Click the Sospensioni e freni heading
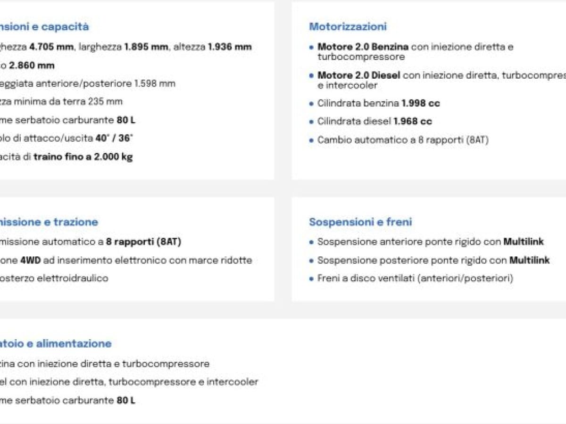Screen dimensions: 566x424 point(360,222)
